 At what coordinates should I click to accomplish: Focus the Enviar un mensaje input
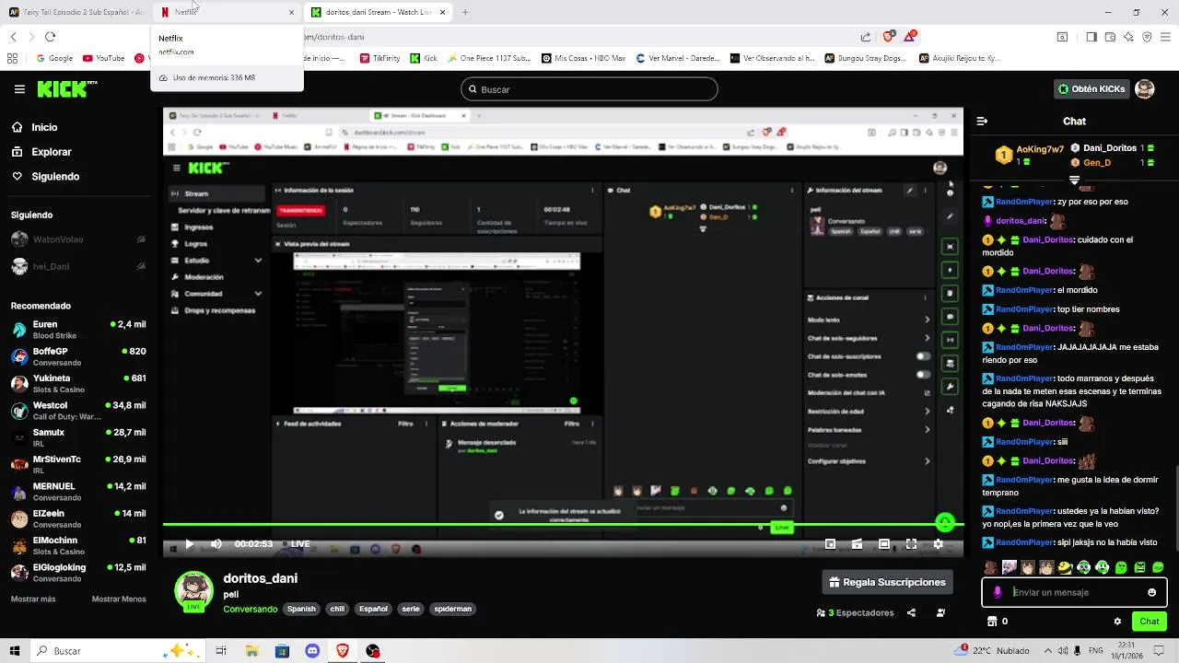[1074, 592]
